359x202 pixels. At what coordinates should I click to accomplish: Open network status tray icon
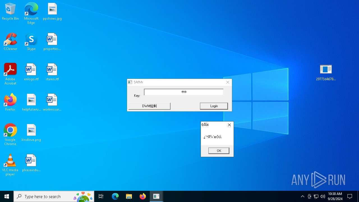(x=316, y=196)
